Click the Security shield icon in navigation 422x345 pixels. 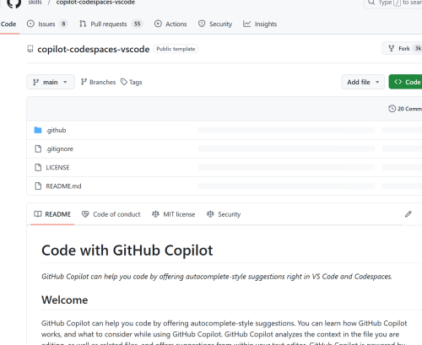point(202,24)
